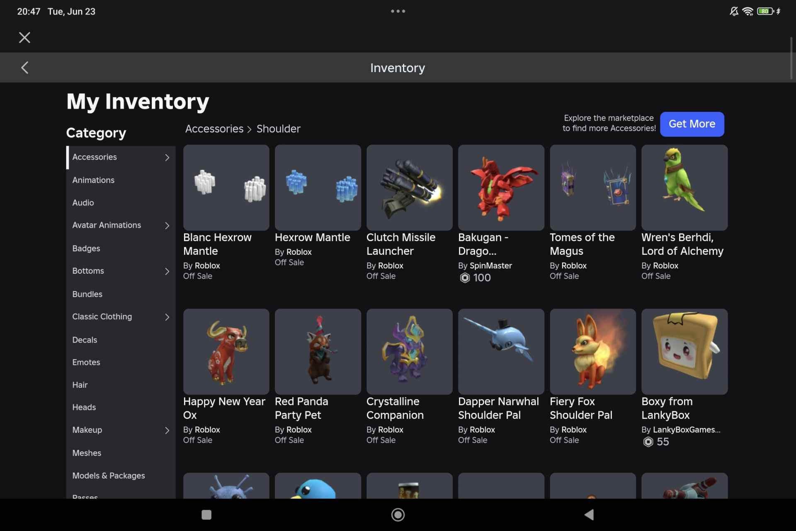Open the Fiery Fox Shoulder Pal thumbnail

coord(592,351)
